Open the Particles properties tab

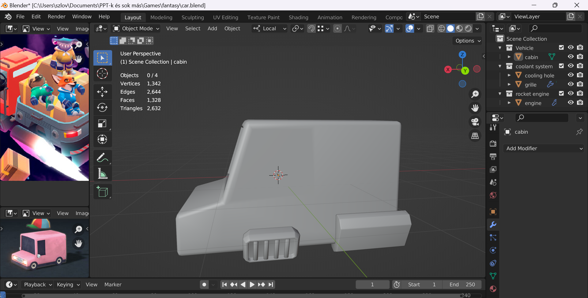[493, 237]
